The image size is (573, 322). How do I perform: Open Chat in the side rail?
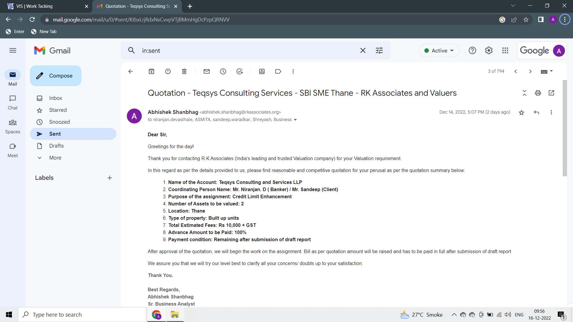coord(13,102)
